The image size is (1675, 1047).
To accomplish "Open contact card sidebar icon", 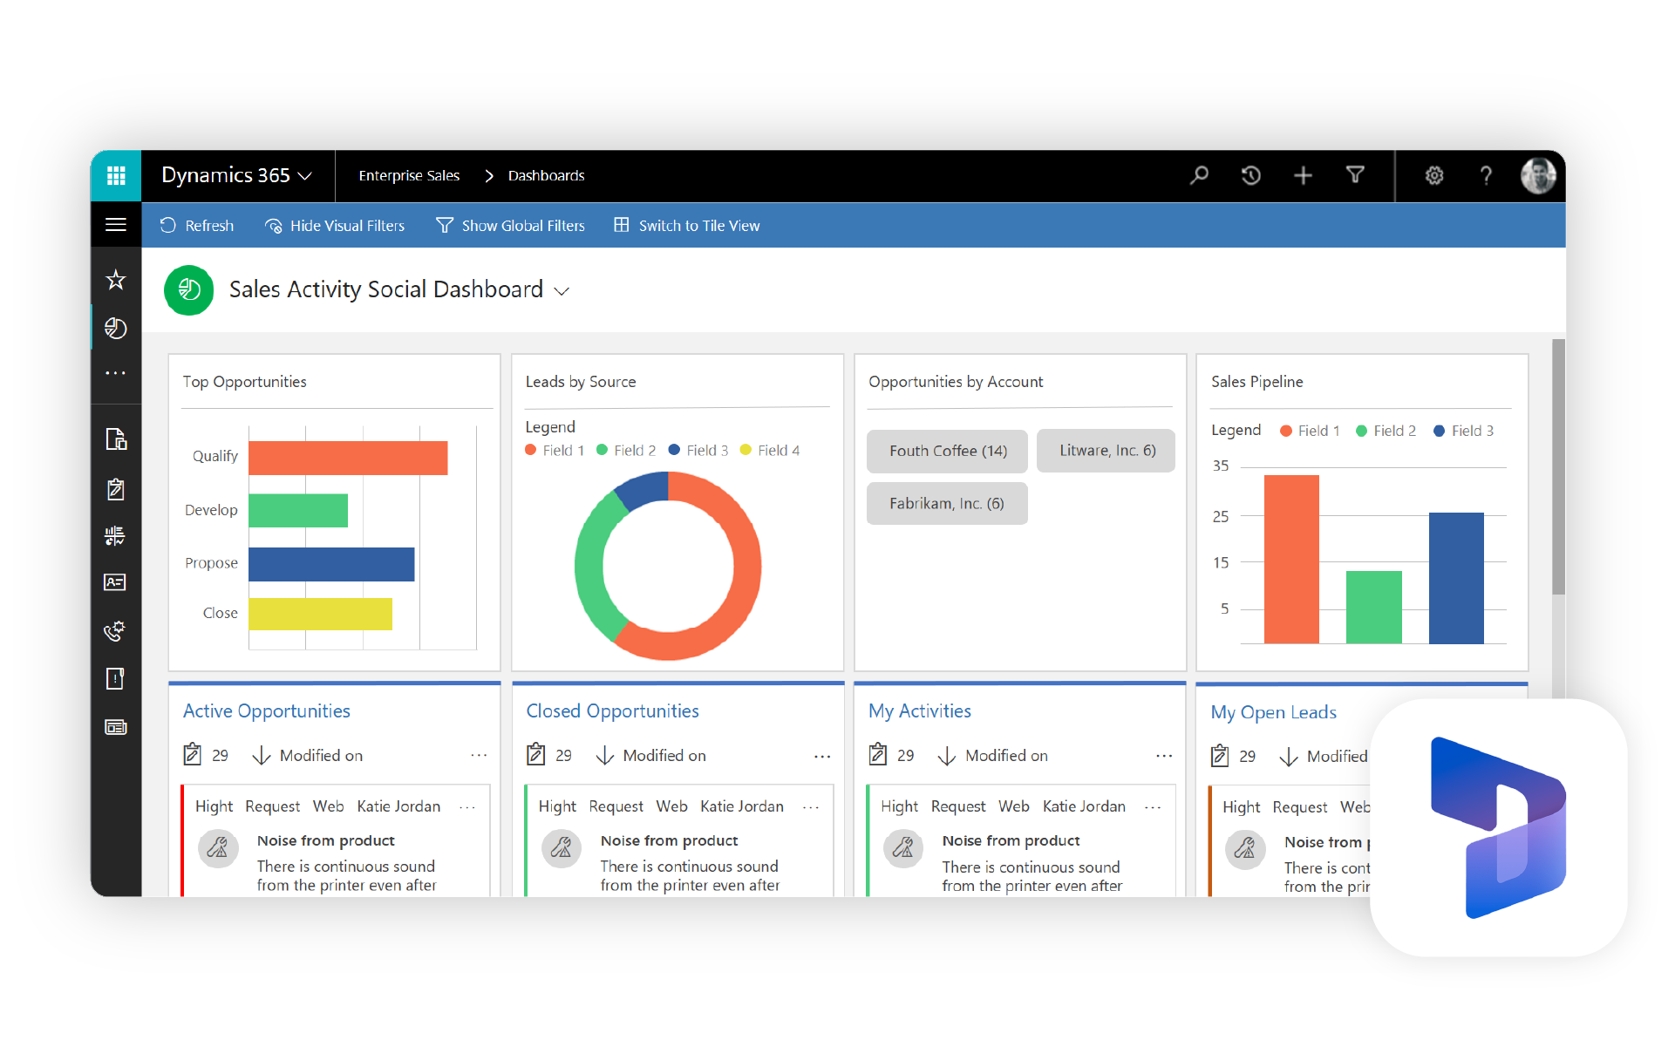I will 115,582.
